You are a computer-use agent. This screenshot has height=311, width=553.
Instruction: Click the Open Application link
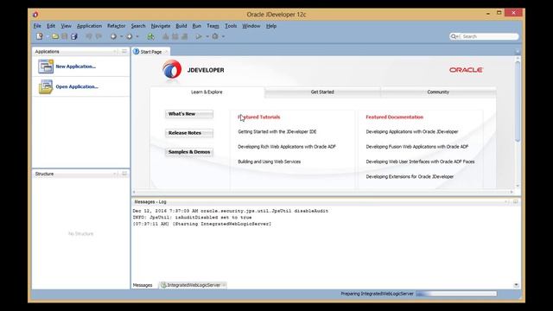77,86
